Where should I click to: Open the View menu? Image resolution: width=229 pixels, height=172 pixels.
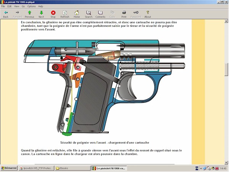[x=17, y=6]
